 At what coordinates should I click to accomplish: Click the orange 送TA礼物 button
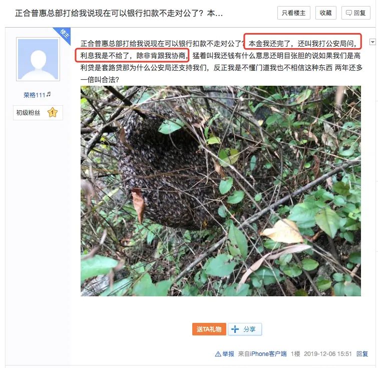coord(209,329)
